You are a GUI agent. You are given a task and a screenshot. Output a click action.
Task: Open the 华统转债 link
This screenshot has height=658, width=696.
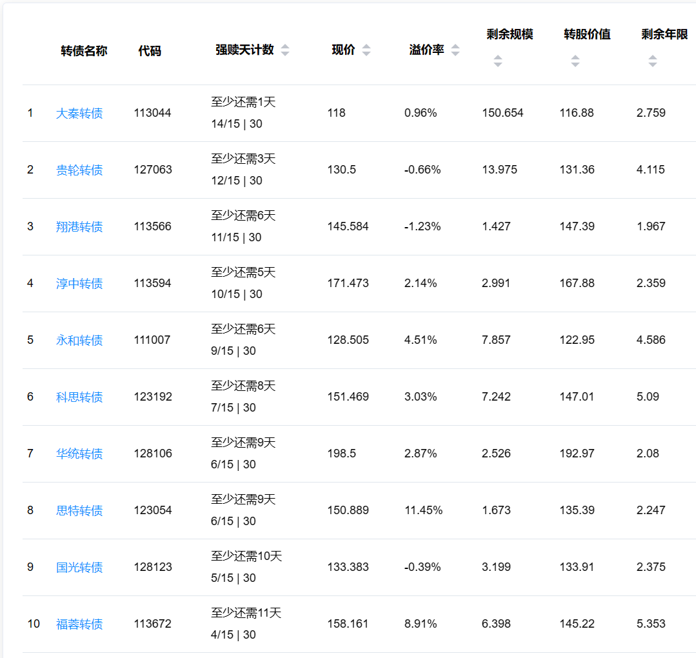click(79, 454)
